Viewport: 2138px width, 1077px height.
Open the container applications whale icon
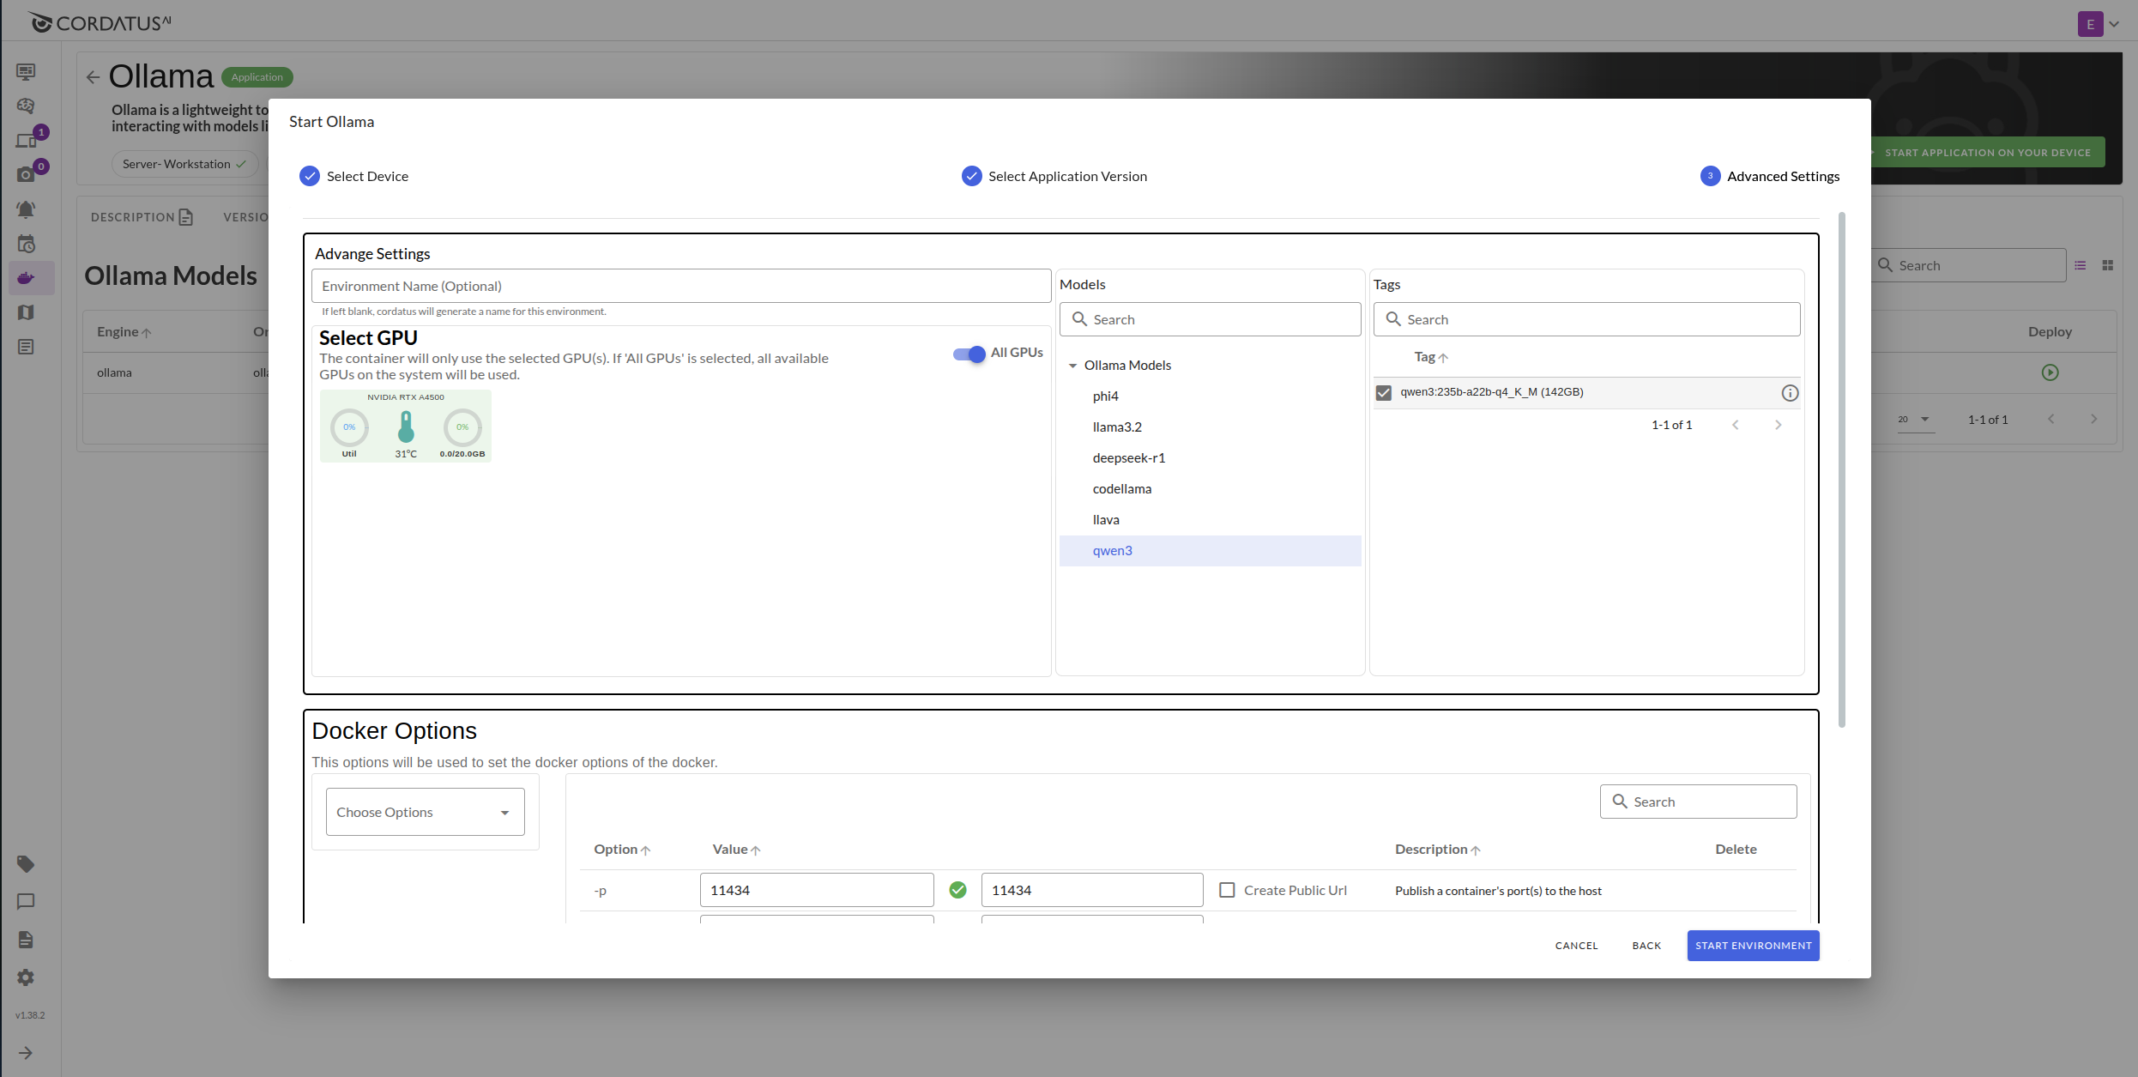tap(26, 278)
